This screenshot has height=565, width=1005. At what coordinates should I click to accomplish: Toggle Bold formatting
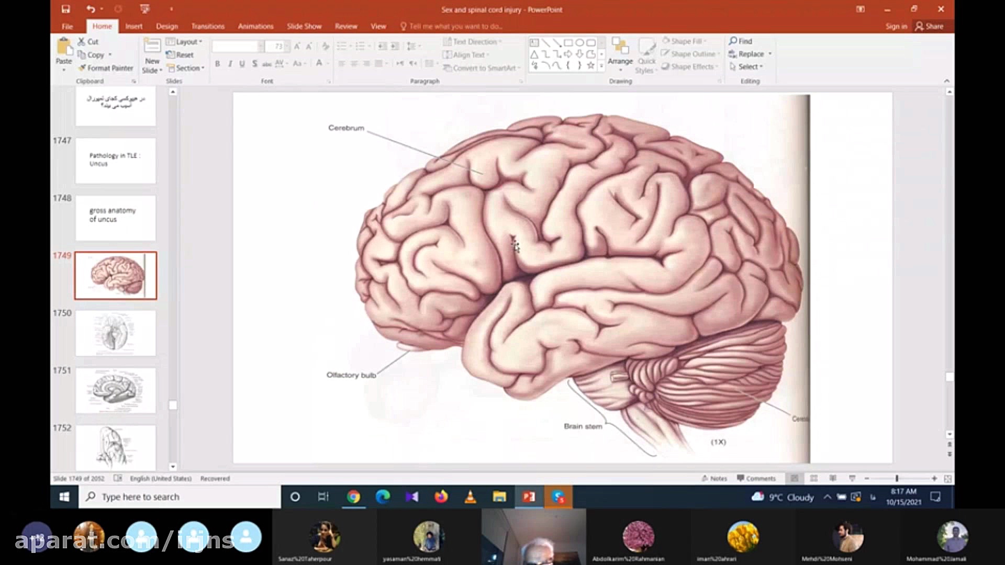(x=217, y=63)
